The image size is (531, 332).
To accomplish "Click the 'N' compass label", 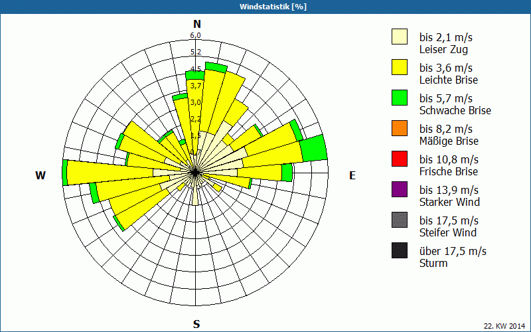I will click(197, 24).
